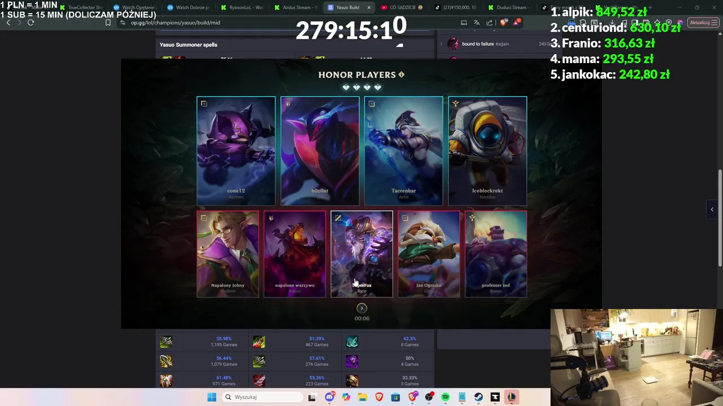This screenshot has width=723, height=406.
Task: Select Jan Ognisko enemy card
Action: pyautogui.click(x=429, y=254)
